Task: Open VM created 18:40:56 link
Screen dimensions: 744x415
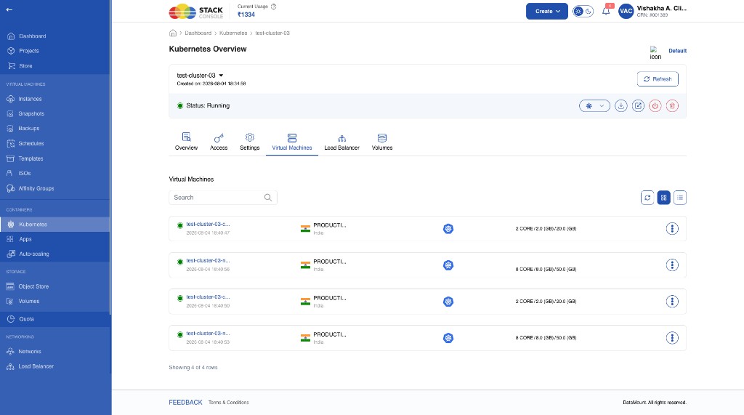Action: coord(208,261)
